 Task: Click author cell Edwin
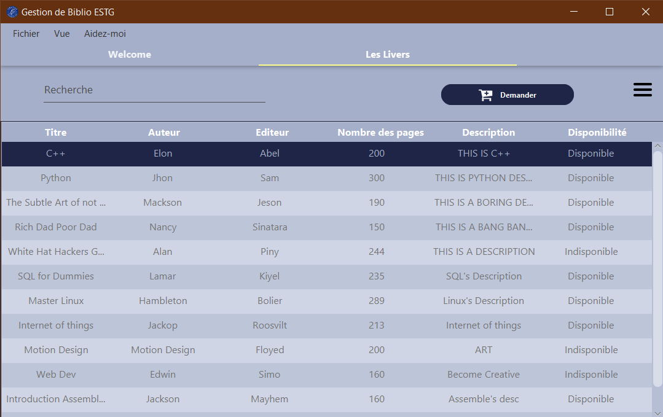(x=162, y=375)
